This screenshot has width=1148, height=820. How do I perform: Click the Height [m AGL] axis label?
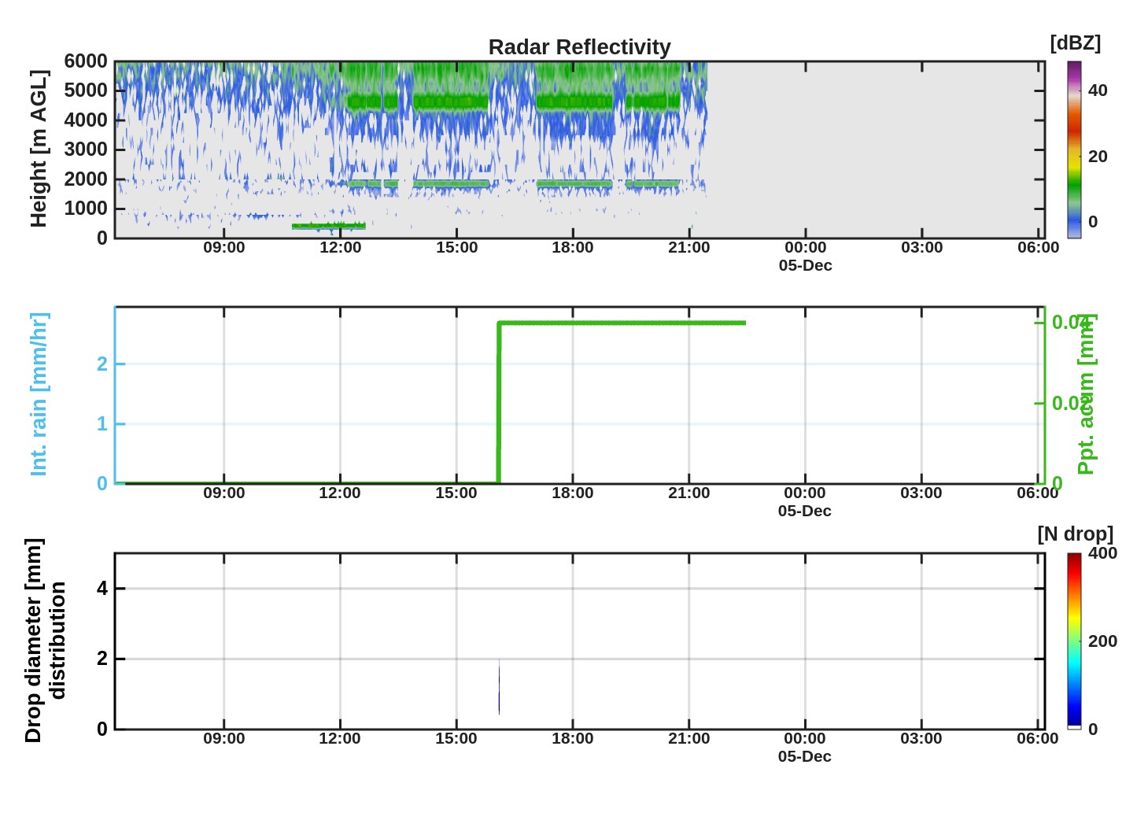(x=39, y=149)
